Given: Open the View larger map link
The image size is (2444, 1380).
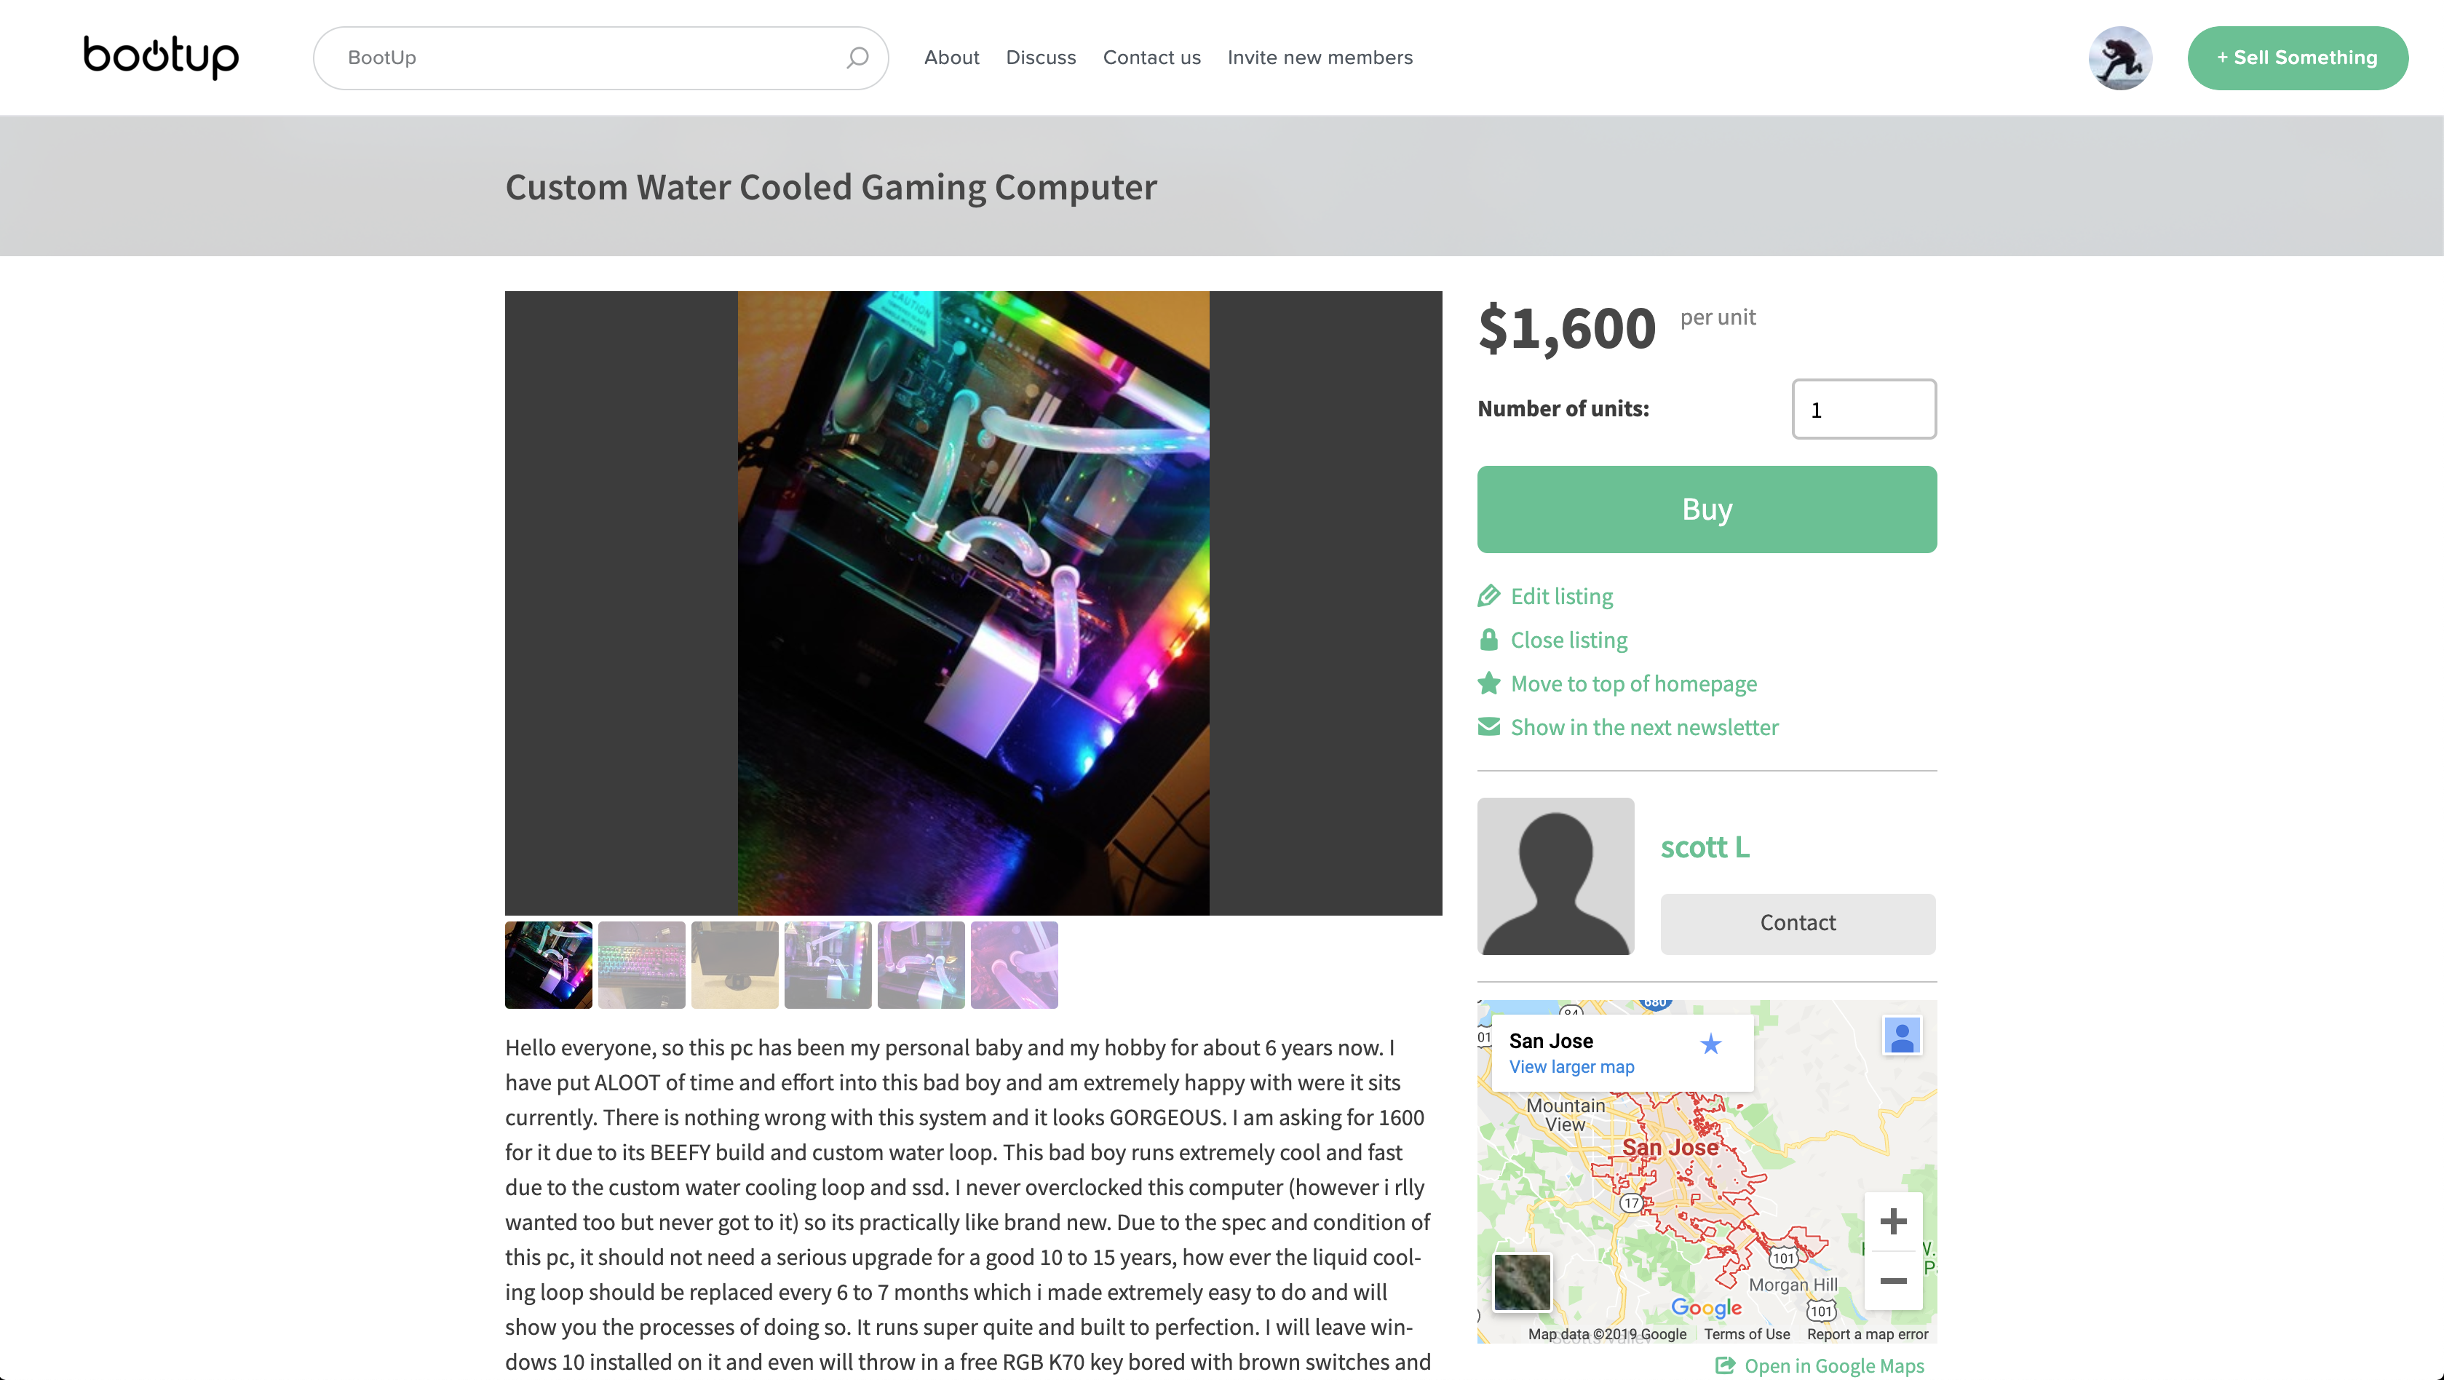Looking at the screenshot, I should 1571,1067.
